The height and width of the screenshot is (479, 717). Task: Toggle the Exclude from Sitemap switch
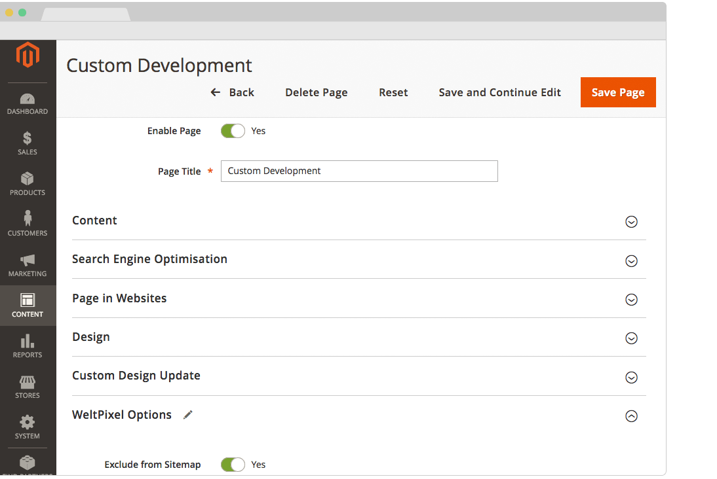(233, 465)
